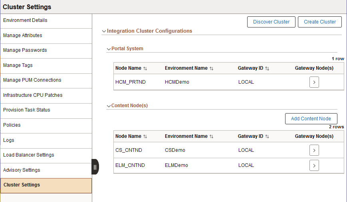Go to Infrastructure CPU Patches

(x=46, y=95)
